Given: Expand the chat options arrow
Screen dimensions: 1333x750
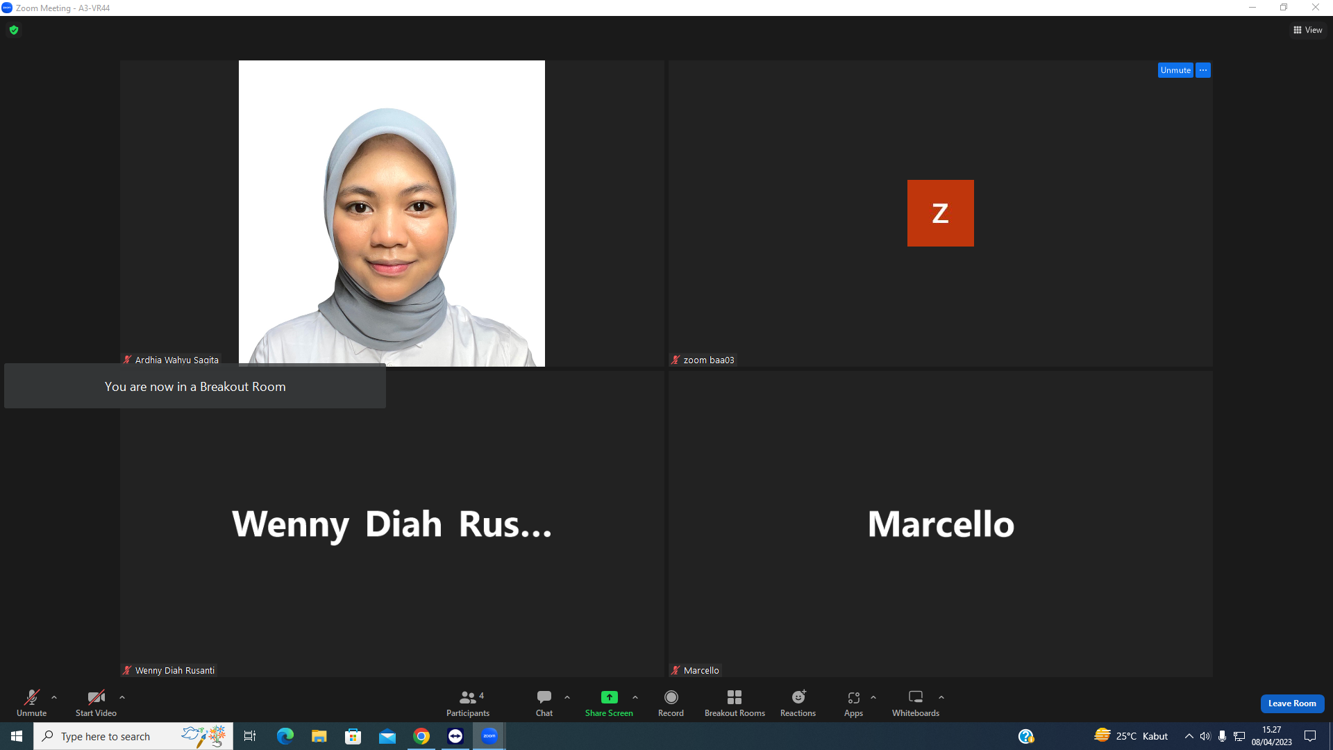Looking at the screenshot, I should tap(567, 697).
